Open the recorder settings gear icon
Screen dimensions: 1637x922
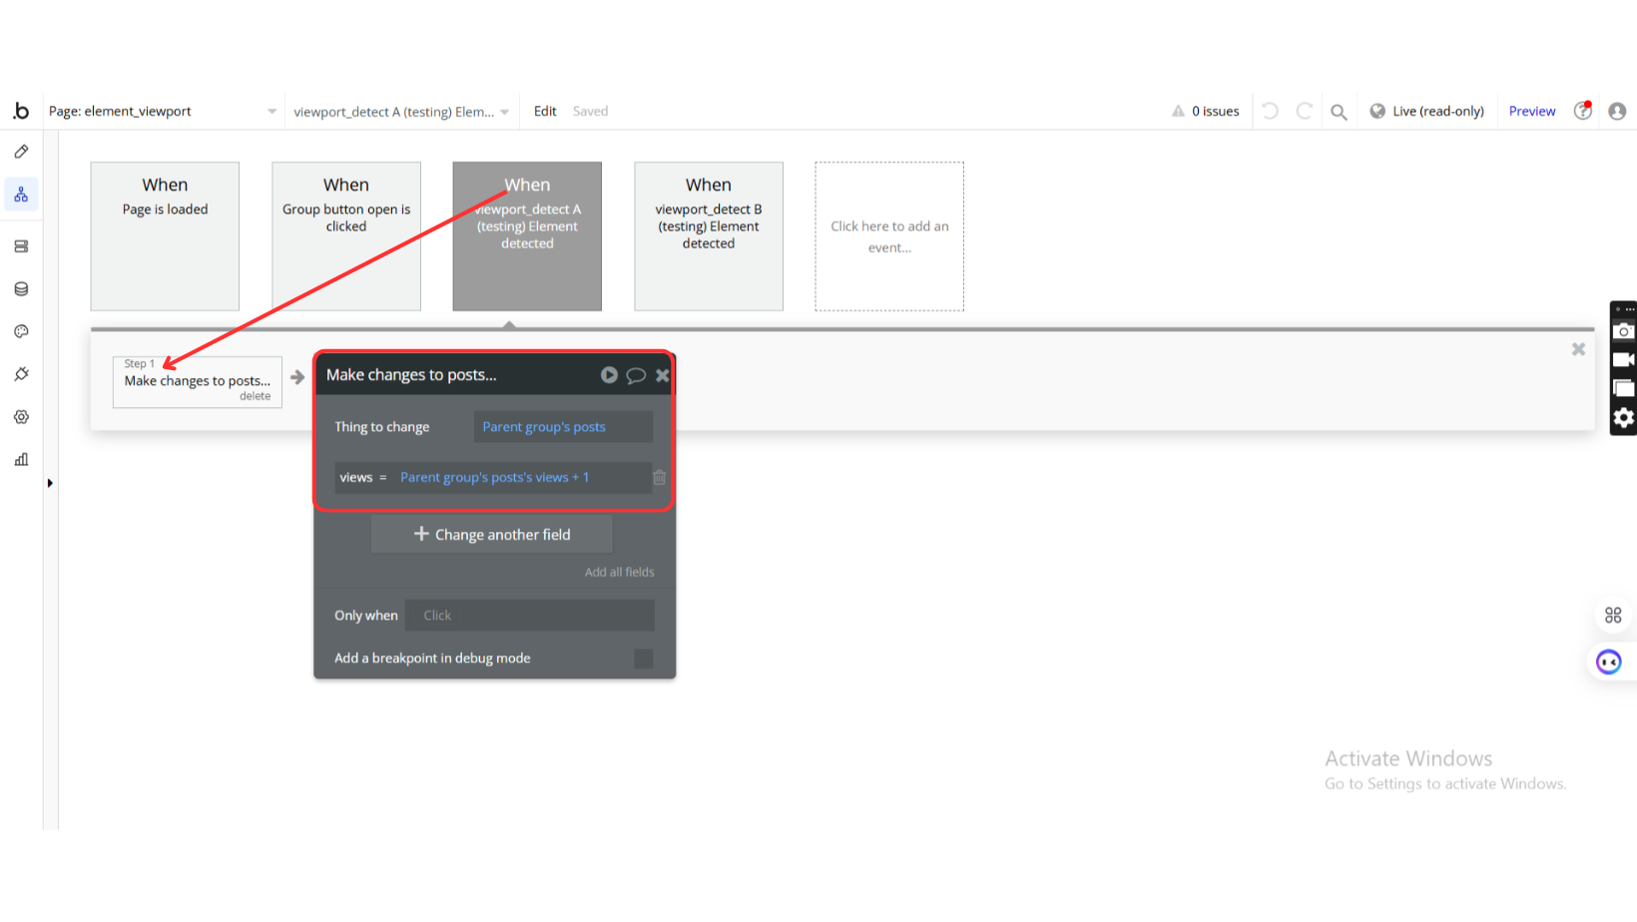1624,418
